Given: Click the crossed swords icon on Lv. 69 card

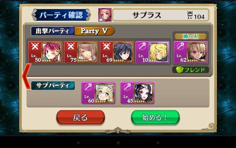Looking at the screenshot, I should click(106, 46).
